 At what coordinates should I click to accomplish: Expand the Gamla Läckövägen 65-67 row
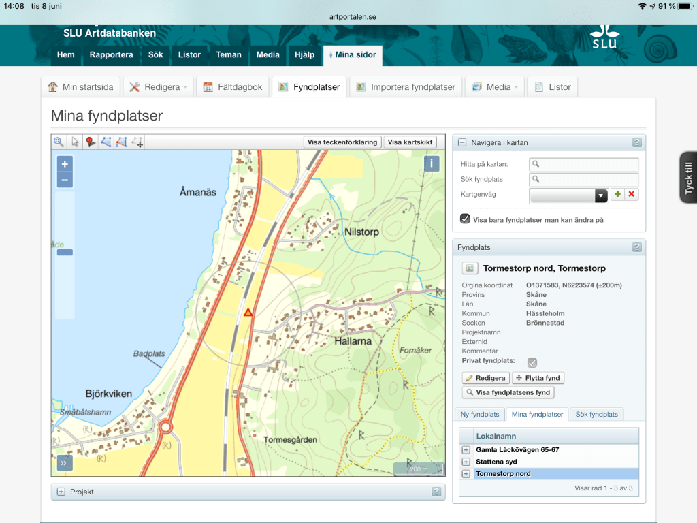(466, 450)
